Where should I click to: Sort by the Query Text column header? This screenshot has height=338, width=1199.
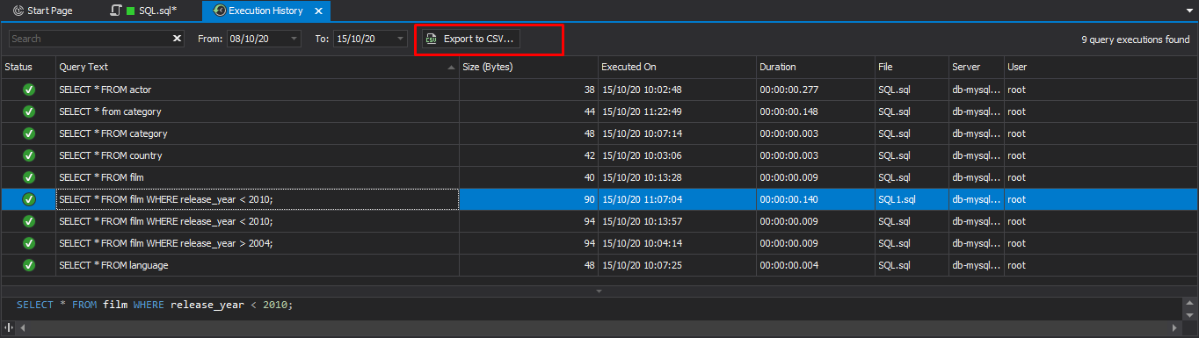(257, 67)
